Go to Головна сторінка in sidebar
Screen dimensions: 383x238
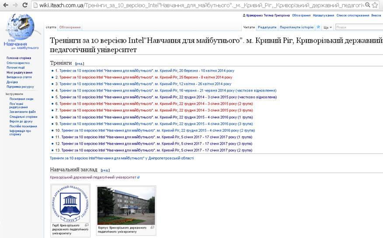point(19,58)
